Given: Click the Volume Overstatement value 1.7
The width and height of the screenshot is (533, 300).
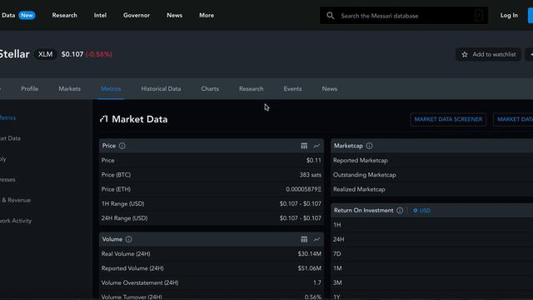Looking at the screenshot, I should tap(317, 282).
